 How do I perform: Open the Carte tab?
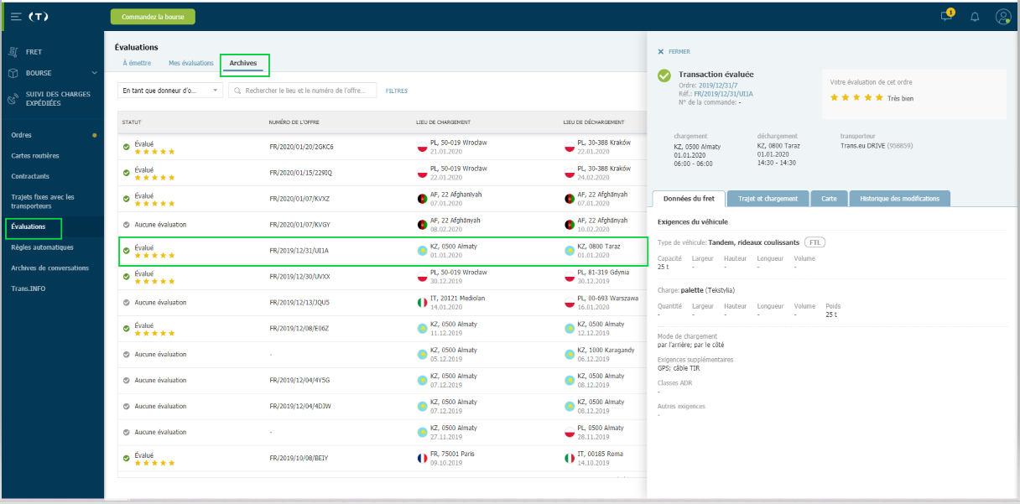(x=829, y=199)
